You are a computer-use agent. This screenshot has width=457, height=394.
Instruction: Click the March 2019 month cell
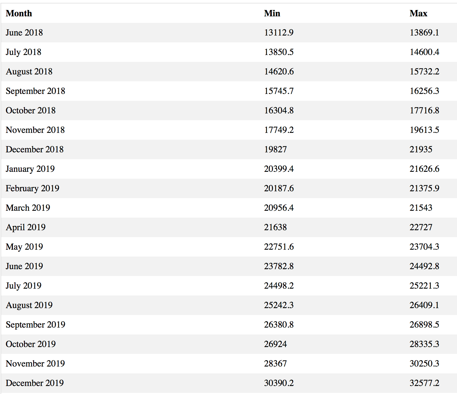28,208
